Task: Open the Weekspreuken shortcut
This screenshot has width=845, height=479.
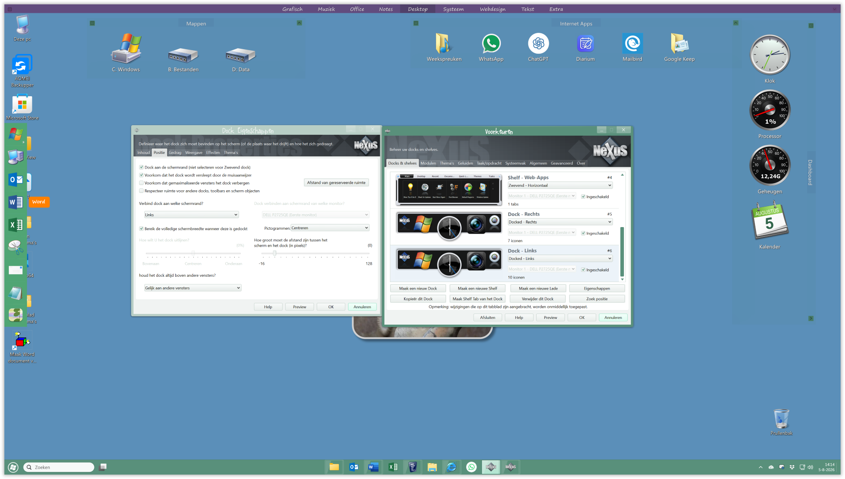Action: [x=444, y=47]
